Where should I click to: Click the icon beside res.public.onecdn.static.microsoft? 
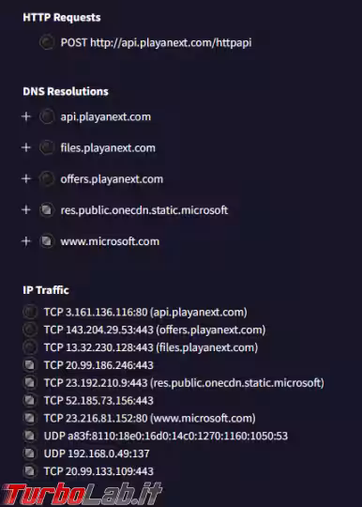(x=47, y=210)
